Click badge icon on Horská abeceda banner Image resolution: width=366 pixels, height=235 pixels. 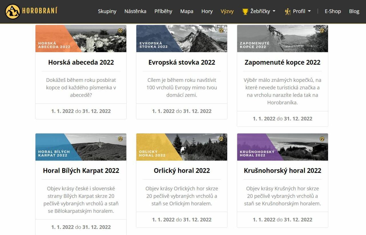[x=120, y=30]
